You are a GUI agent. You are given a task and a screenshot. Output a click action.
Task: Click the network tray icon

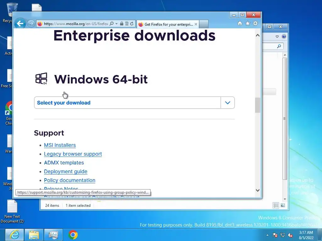pos(283,235)
